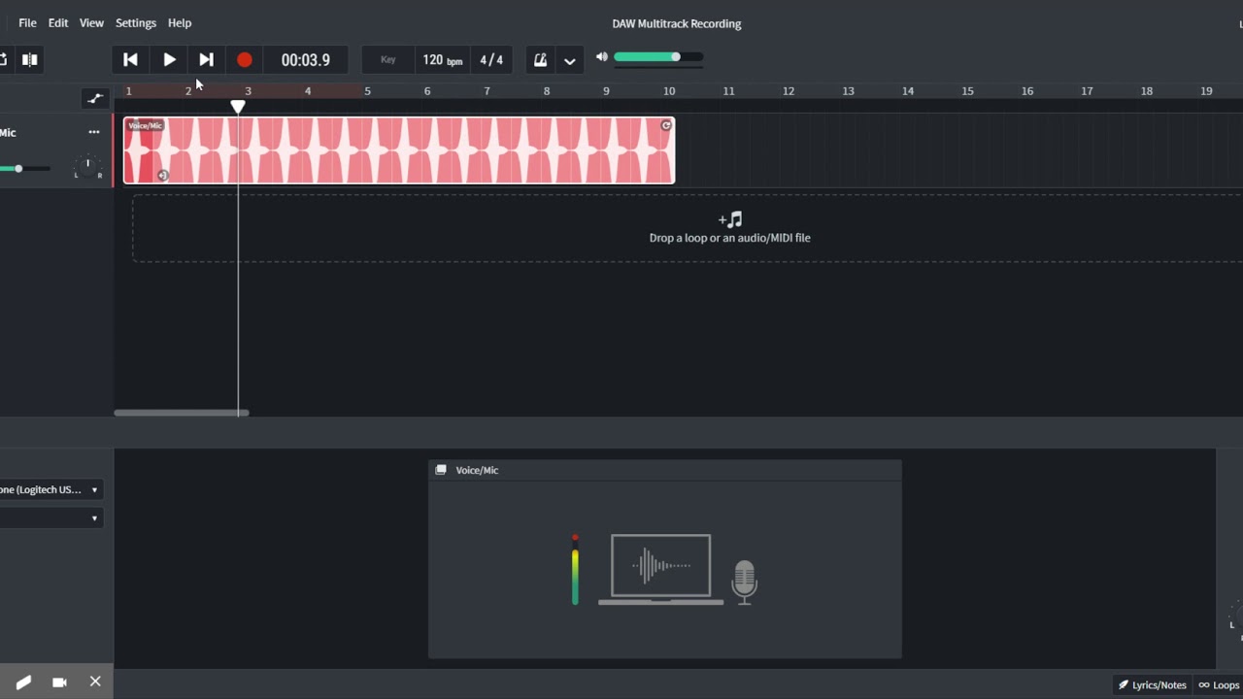Toggle the camera icon in recorder bar
This screenshot has width=1243, height=699.
point(59,682)
